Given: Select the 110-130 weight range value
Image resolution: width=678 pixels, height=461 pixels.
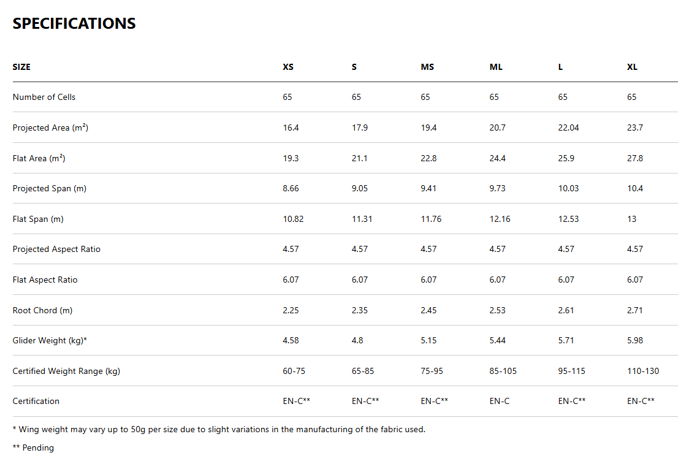Looking at the screenshot, I should point(643,371).
